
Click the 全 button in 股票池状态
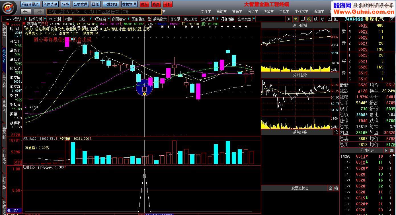pyautogui.click(x=330, y=188)
